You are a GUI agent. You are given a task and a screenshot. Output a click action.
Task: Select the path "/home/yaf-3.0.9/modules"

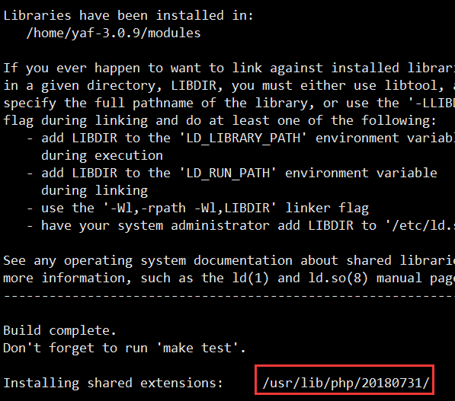114,33
